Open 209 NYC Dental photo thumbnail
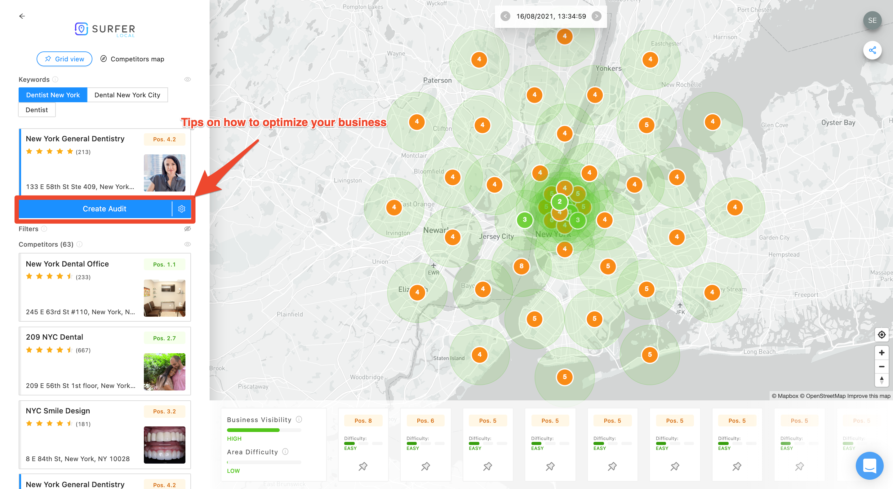Viewport: 893px width, 489px height. (x=164, y=372)
